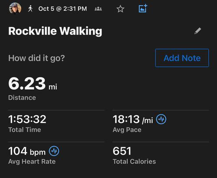
Task: Tap the walking activity type icon
Action: [30, 9]
